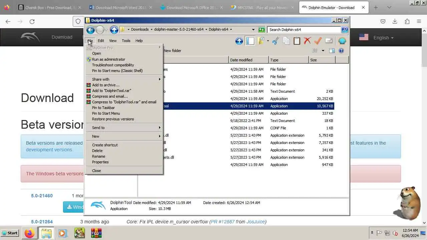Switch to the MPCSTAR Firefox tab
427x240 pixels.
(262, 7)
